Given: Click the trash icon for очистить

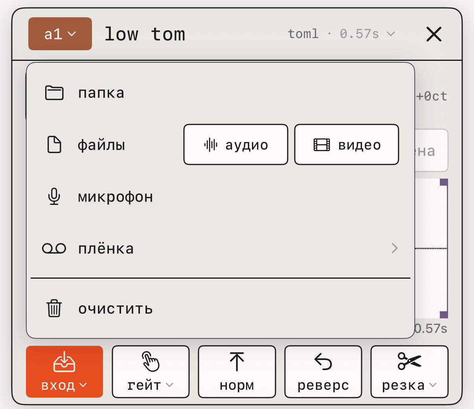Looking at the screenshot, I should coord(54,309).
